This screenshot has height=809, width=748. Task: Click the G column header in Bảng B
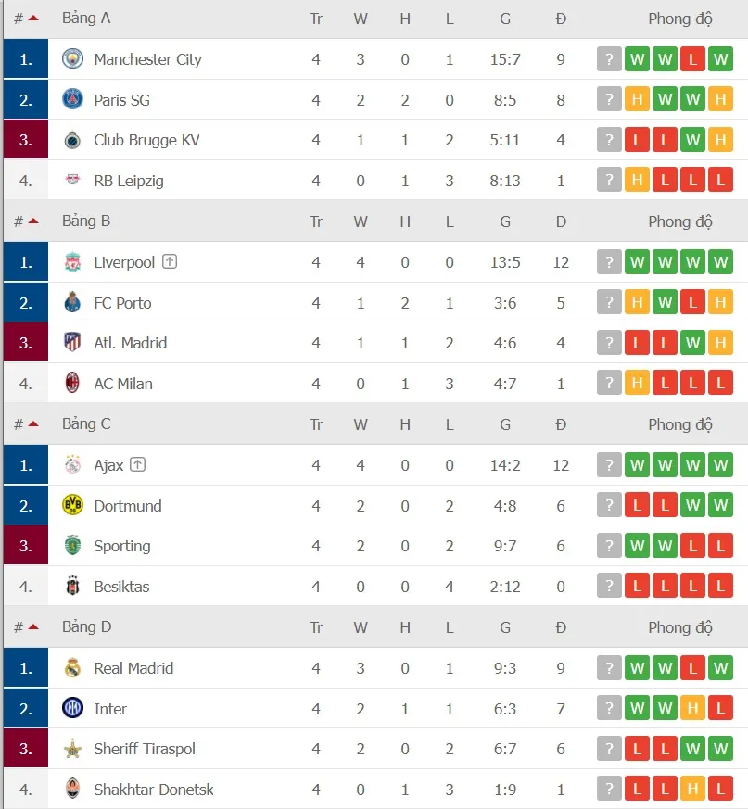(505, 221)
